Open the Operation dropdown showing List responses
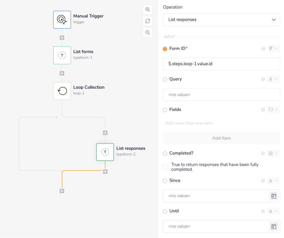Image resolution: width=284 pixels, height=238 pixels. coord(221,20)
